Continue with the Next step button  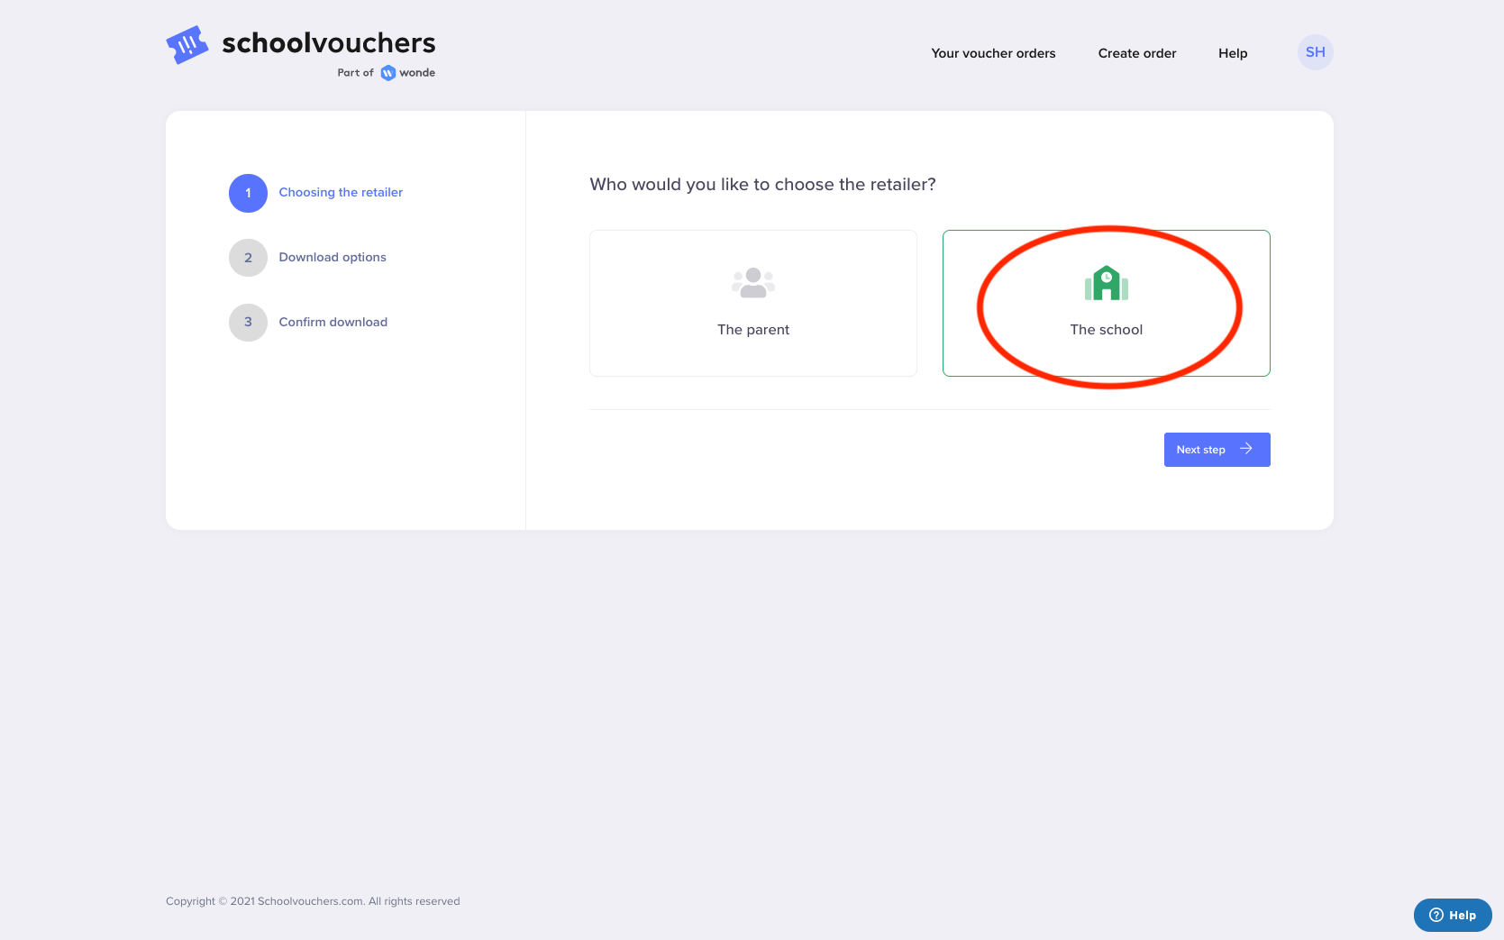pyautogui.click(x=1217, y=450)
